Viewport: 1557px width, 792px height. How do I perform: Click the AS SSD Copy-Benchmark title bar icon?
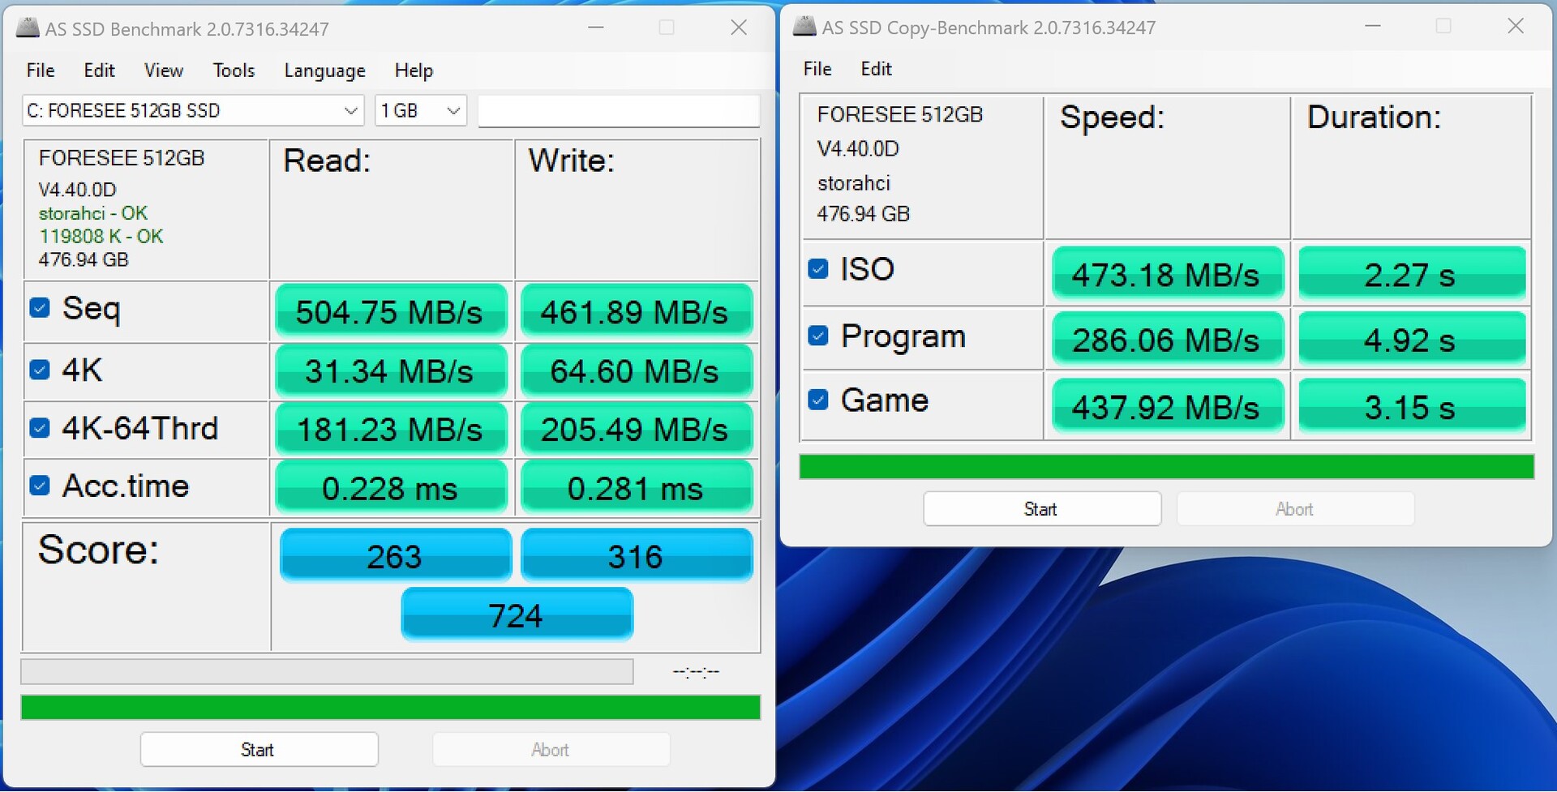coord(804,27)
